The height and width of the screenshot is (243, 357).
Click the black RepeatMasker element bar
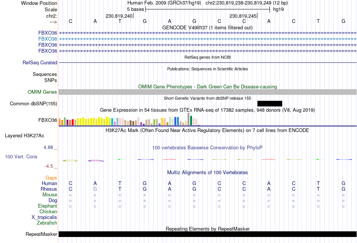click(x=207, y=234)
